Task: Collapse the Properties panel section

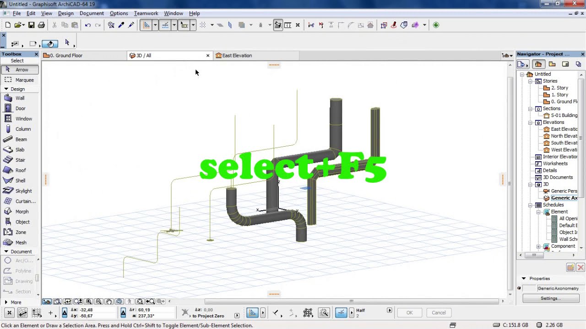Action: (524, 279)
